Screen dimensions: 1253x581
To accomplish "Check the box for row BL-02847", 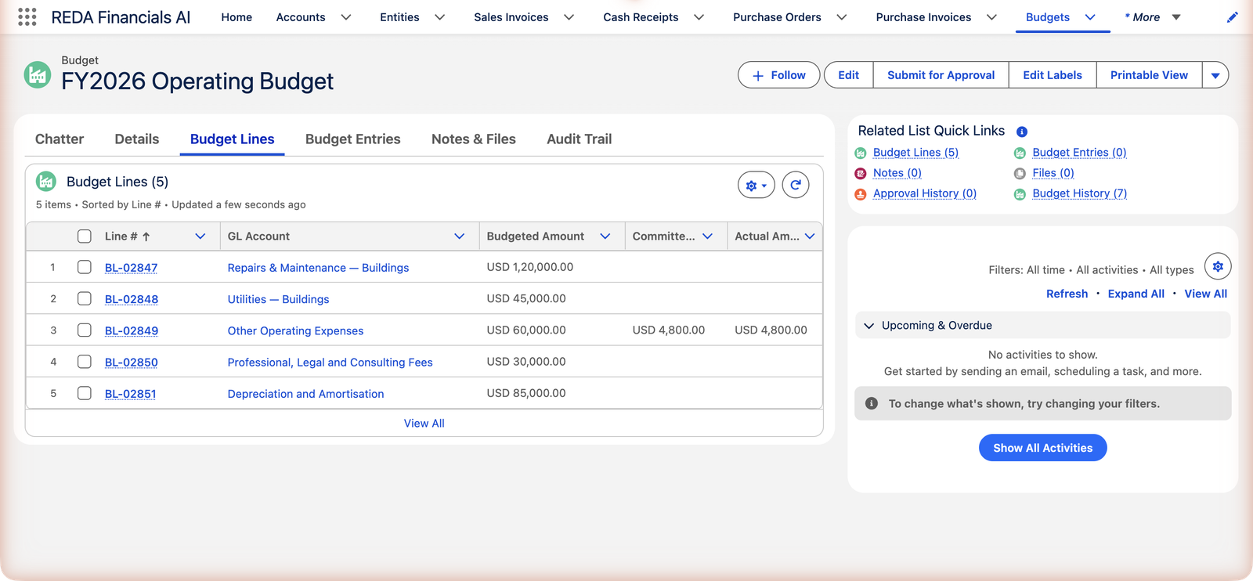I will 85,267.
